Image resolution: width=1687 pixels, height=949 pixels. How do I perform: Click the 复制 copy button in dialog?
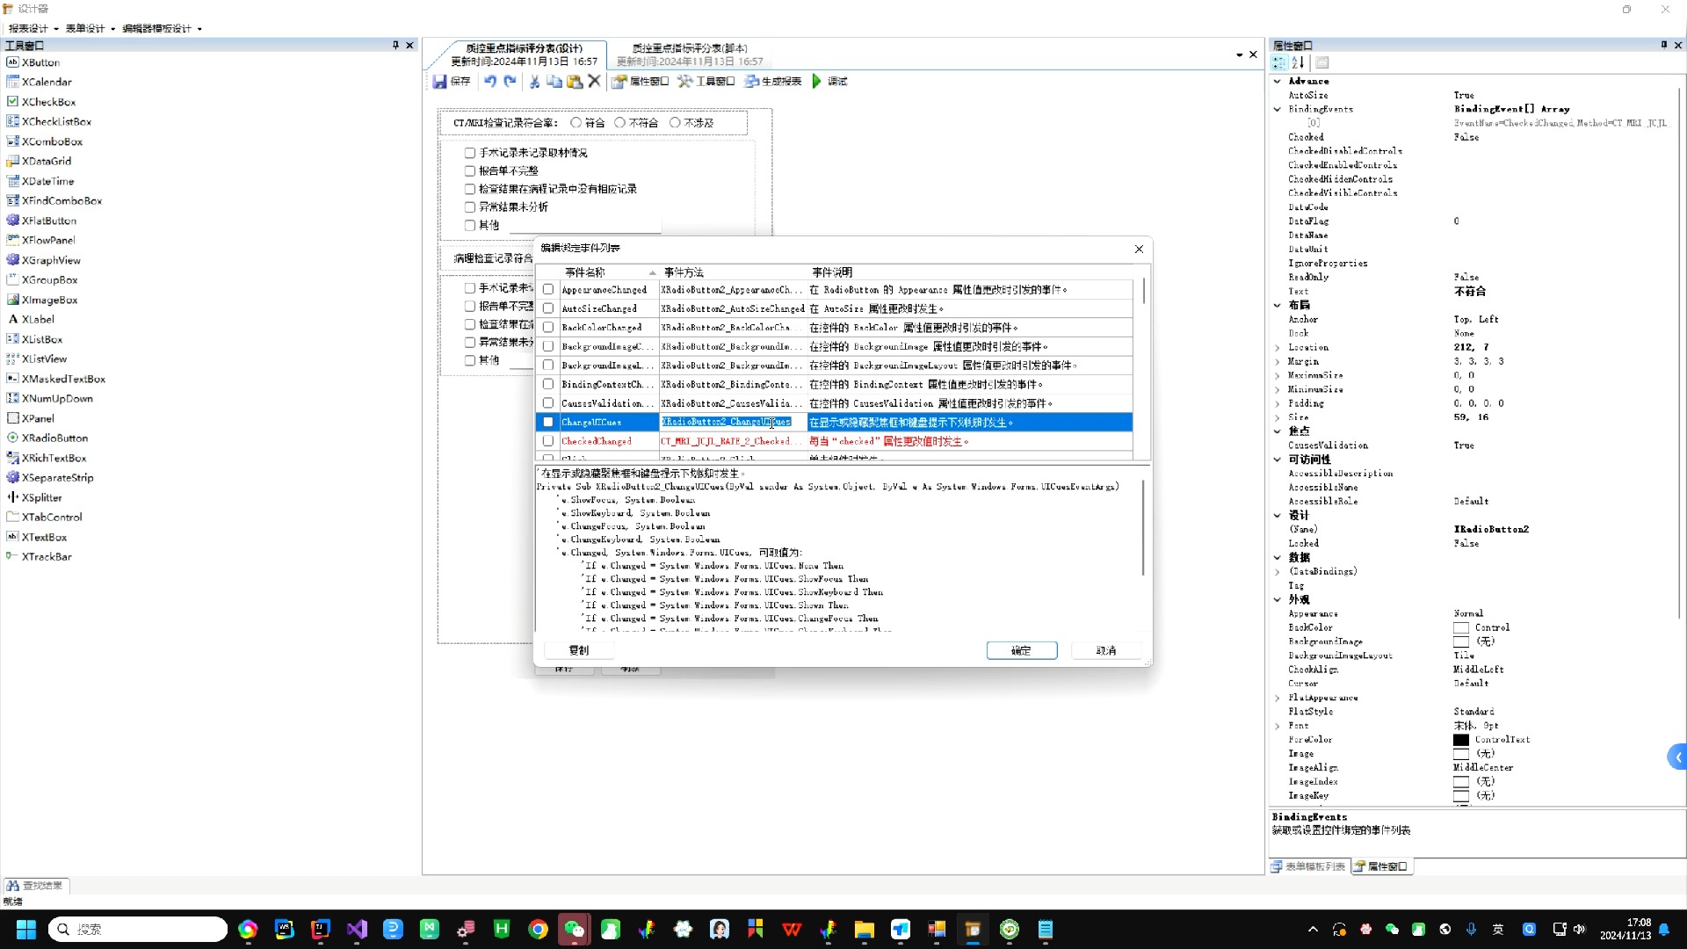(579, 650)
